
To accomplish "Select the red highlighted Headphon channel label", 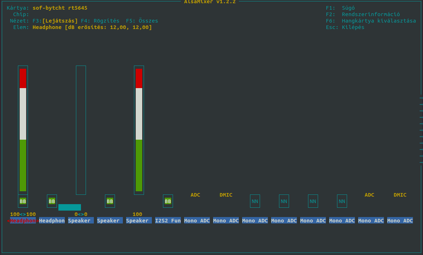I will (23, 221).
